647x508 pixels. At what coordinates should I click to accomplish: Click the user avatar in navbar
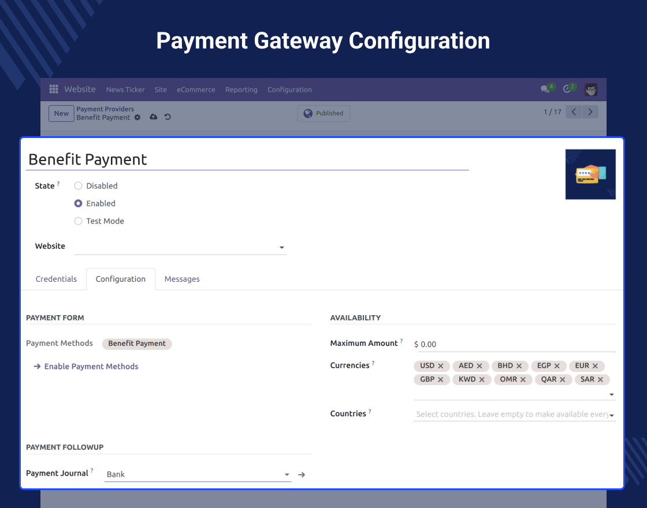(x=591, y=89)
